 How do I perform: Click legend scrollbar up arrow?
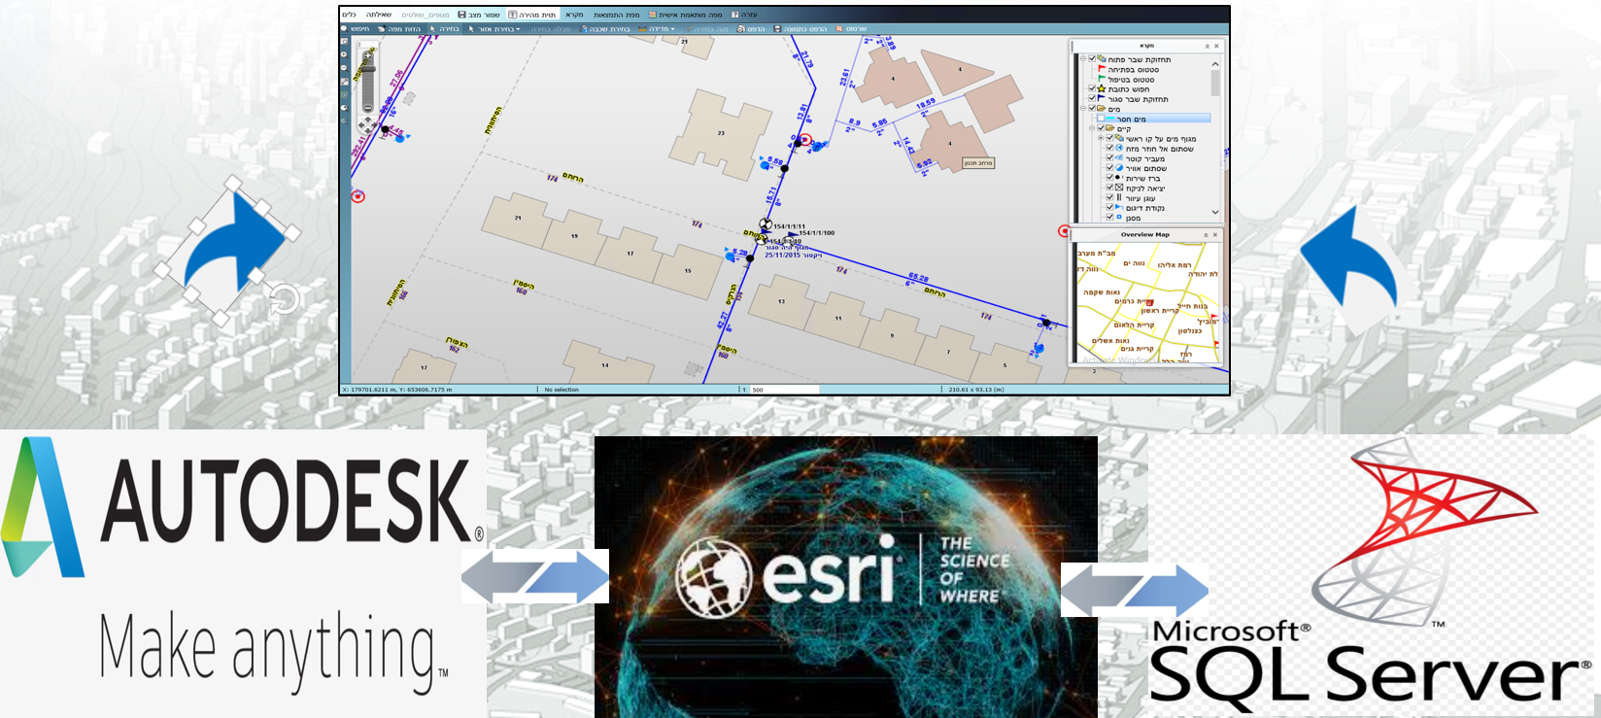(x=1215, y=64)
